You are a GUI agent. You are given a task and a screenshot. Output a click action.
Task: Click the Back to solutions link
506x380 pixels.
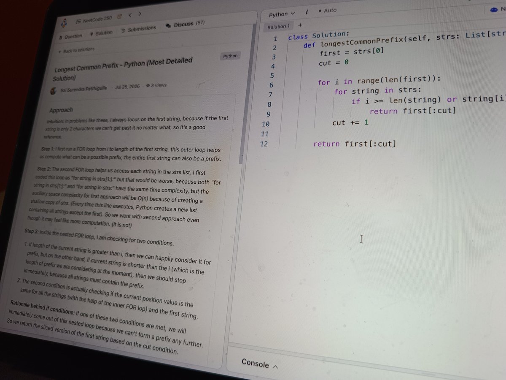point(76,51)
